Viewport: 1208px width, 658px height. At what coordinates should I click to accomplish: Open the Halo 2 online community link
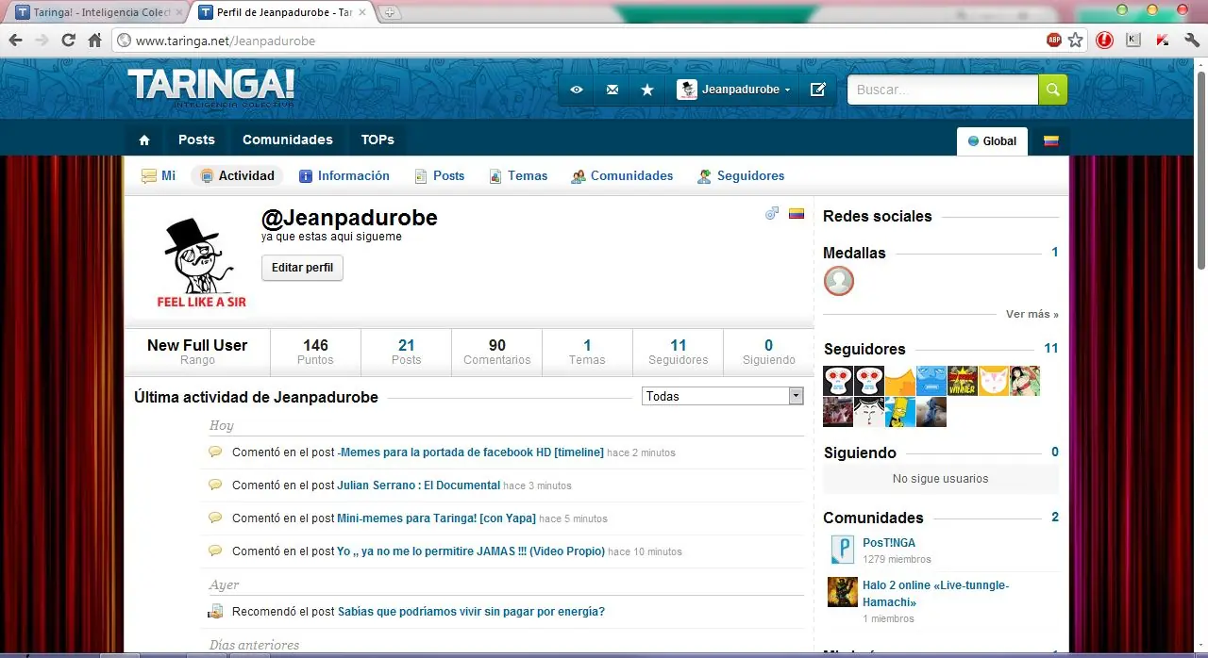[936, 593]
